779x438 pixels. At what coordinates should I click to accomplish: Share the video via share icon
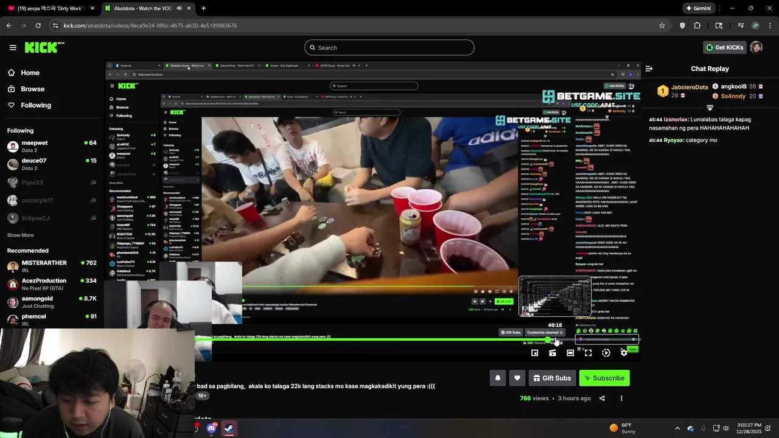(602, 398)
